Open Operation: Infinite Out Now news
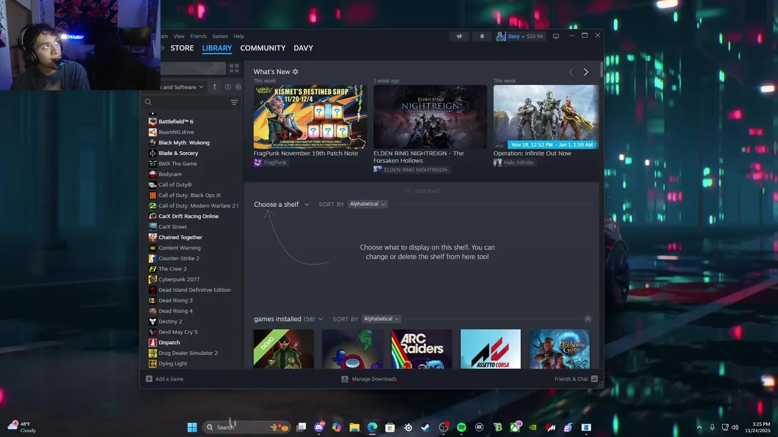This screenshot has width=778, height=437. 546,117
